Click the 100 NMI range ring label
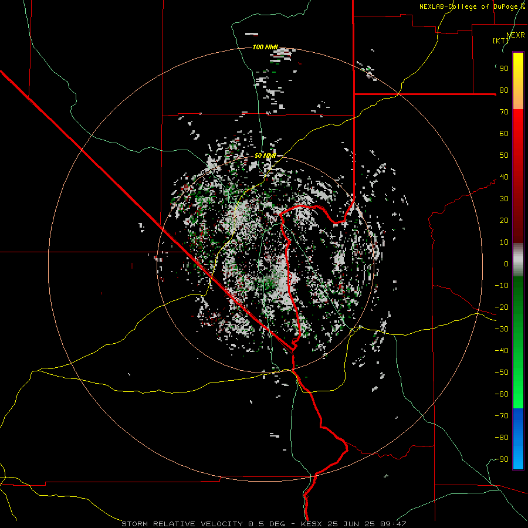The image size is (528, 528). click(x=265, y=47)
